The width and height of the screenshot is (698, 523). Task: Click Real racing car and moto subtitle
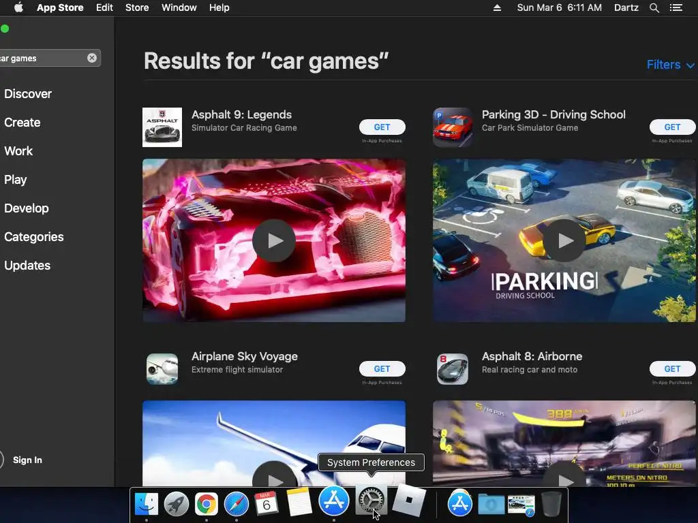pyautogui.click(x=529, y=370)
